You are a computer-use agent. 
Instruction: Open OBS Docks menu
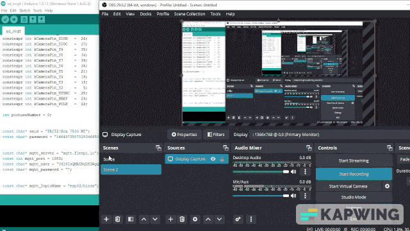point(145,14)
